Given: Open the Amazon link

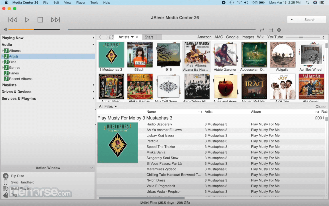Looking at the screenshot, I should tap(204, 37).
